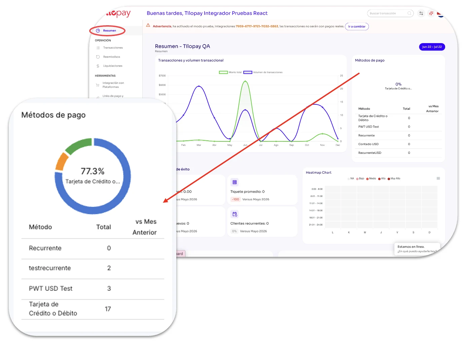Click the Clientes recurrentes card icon

(x=235, y=214)
